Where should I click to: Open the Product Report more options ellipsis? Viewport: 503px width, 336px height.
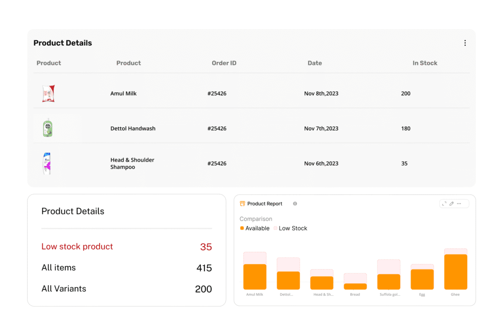coord(459,203)
